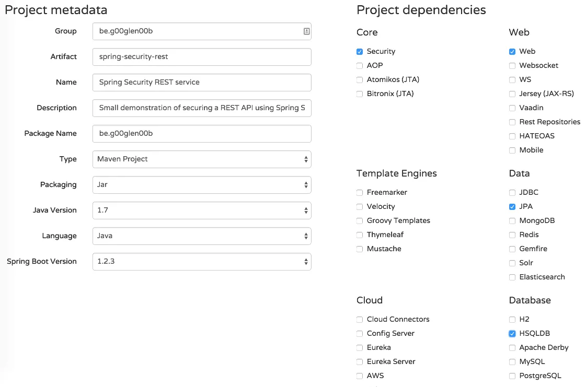Check the MongoDB data option

(x=512, y=221)
